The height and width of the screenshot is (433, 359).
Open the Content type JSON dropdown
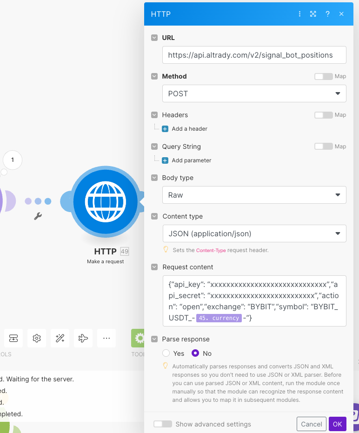(254, 233)
